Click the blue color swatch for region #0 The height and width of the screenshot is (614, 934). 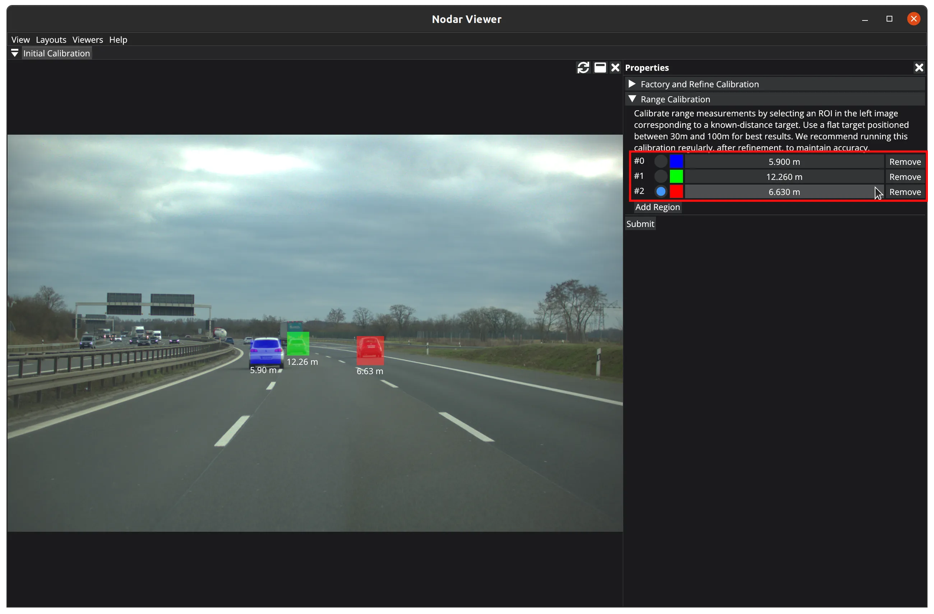[676, 161]
